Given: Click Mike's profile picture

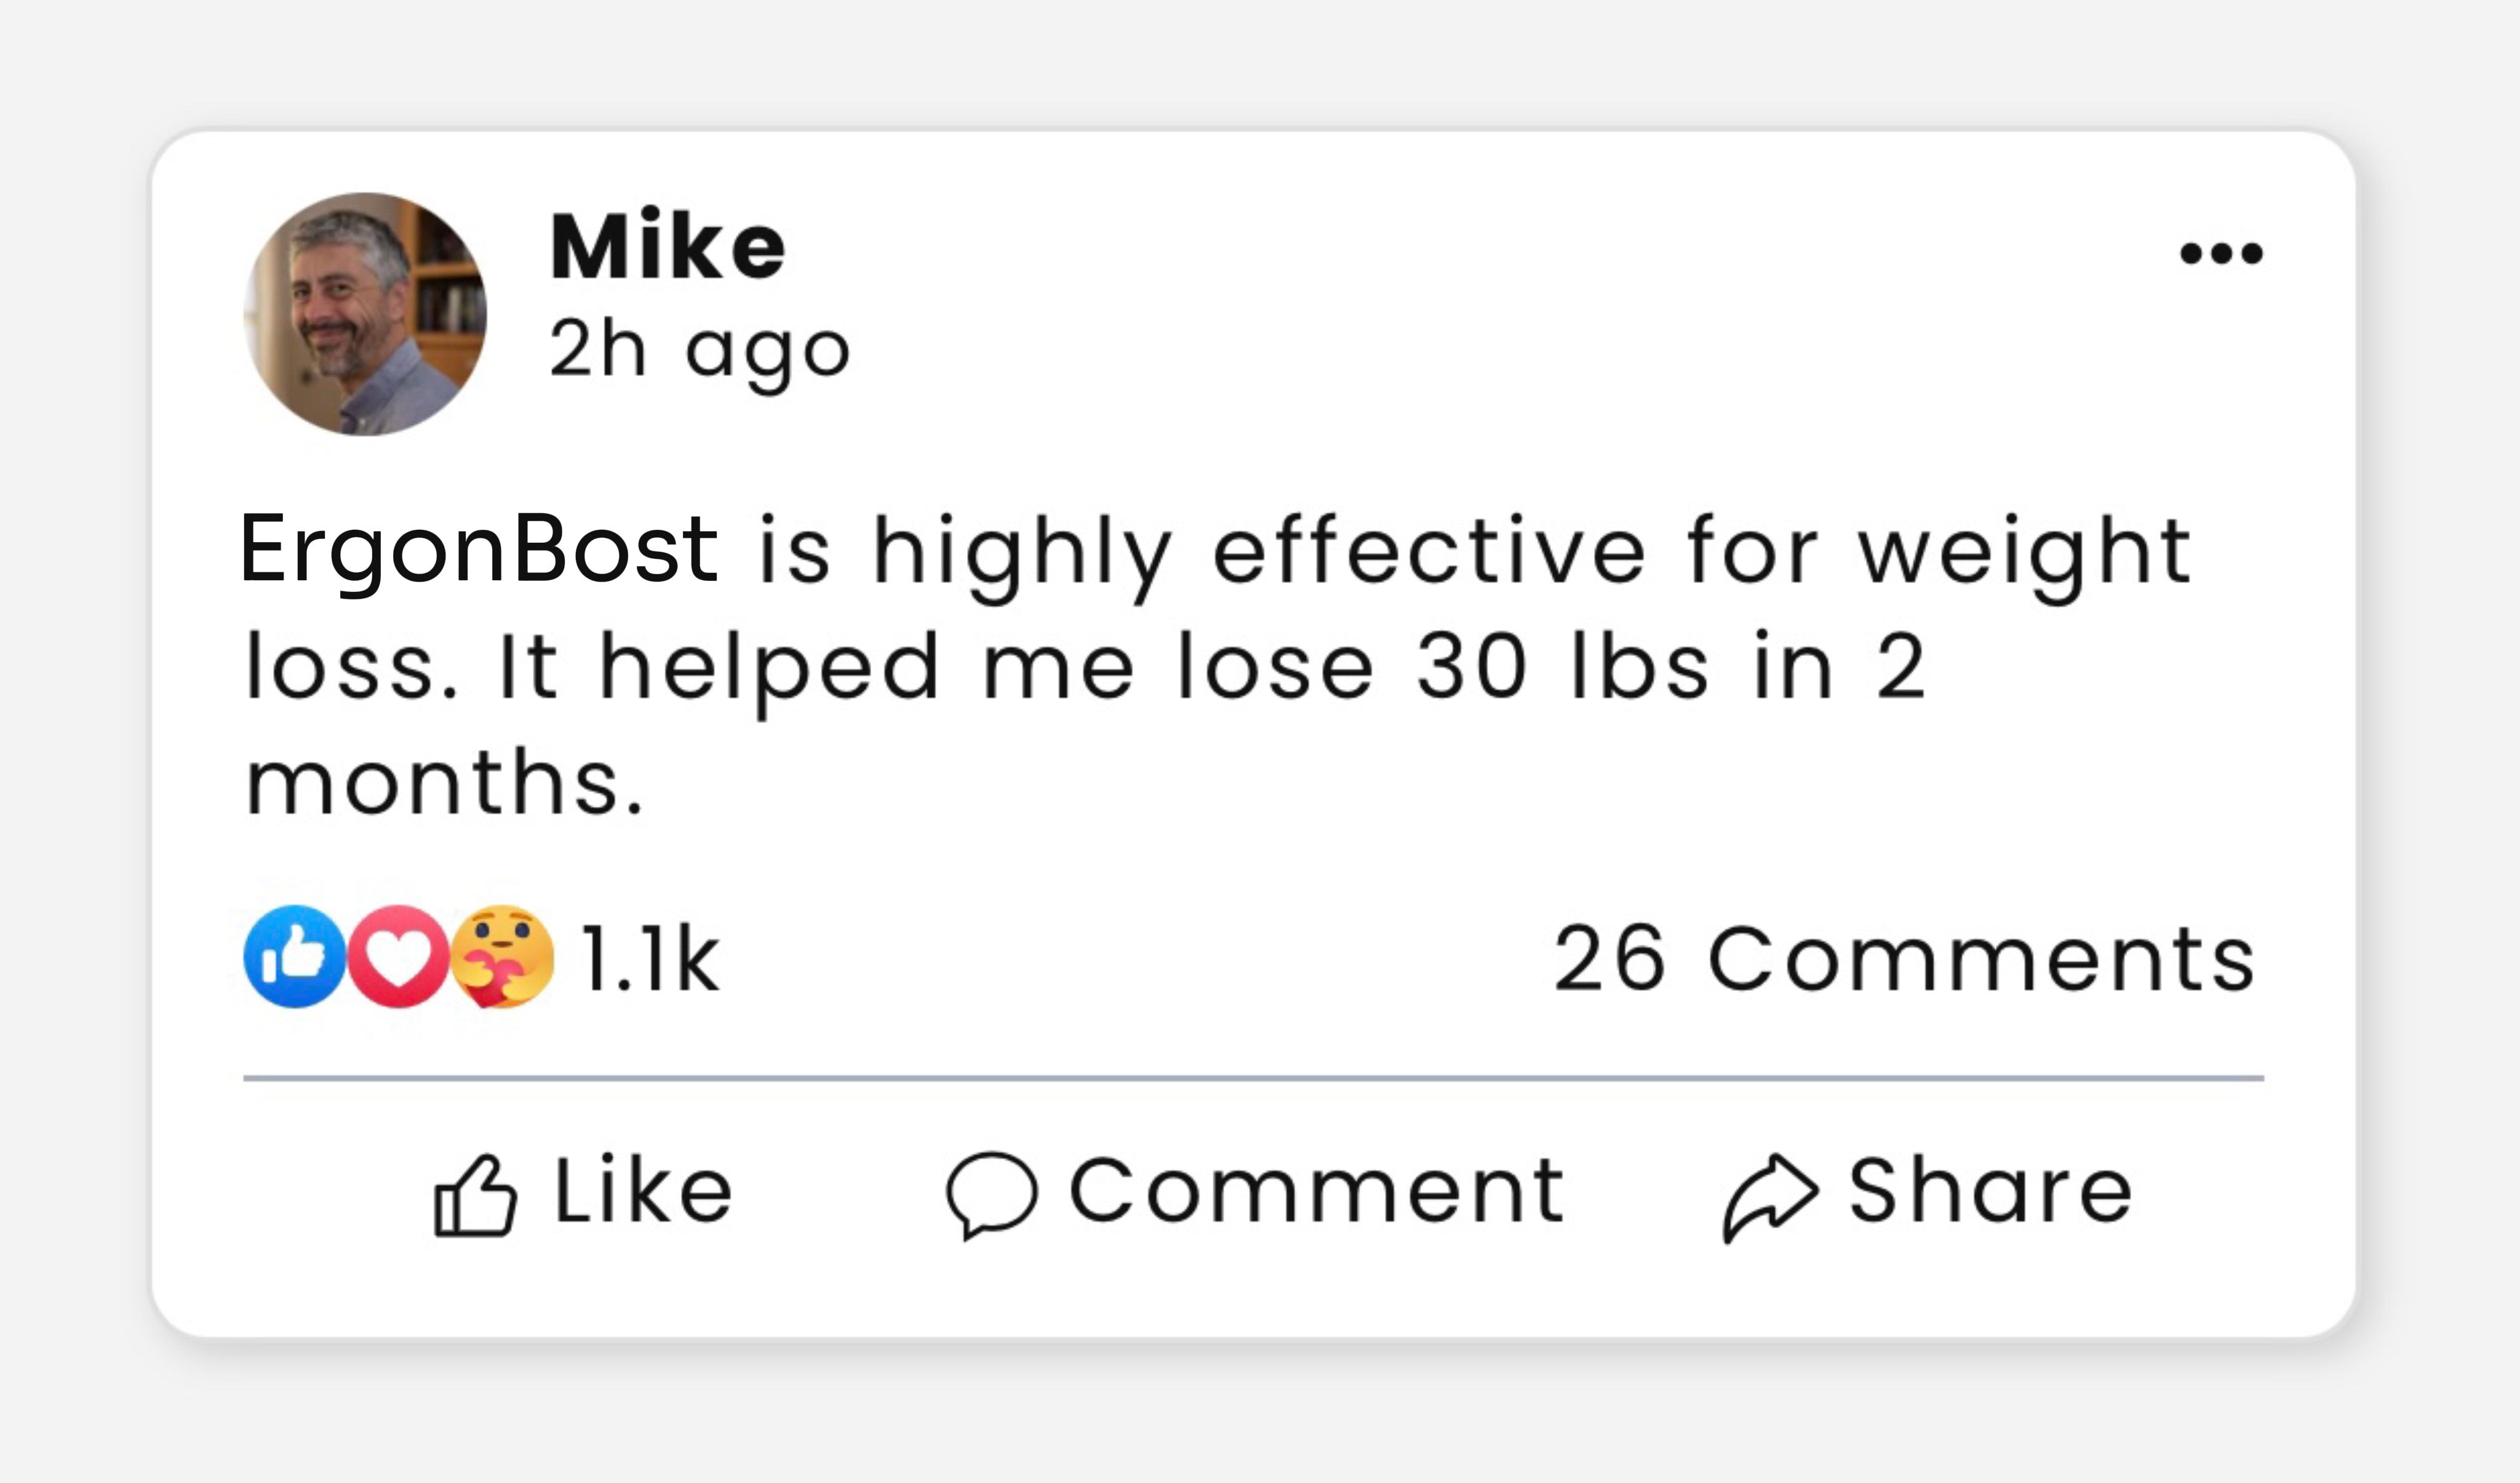Looking at the screenshot, I should (365, 314).
